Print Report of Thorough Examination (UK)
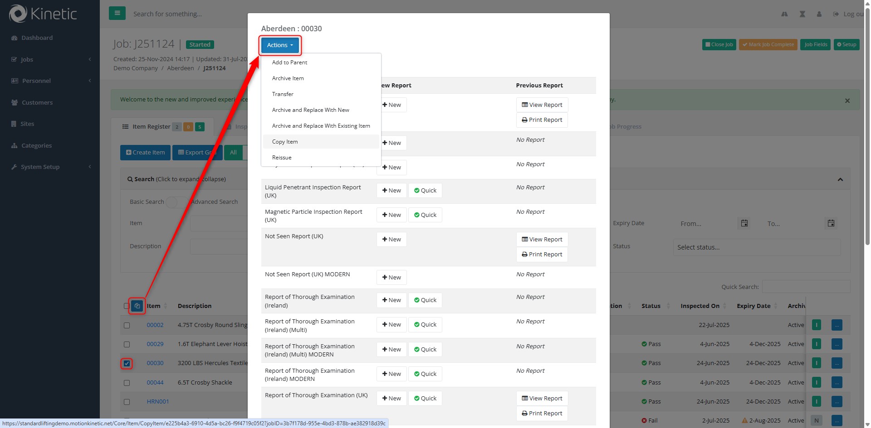 coord(542,414)
